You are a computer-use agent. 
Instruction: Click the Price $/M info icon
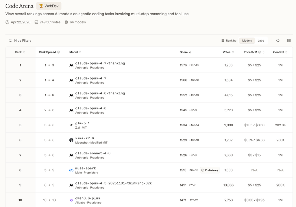click(260, 52)
